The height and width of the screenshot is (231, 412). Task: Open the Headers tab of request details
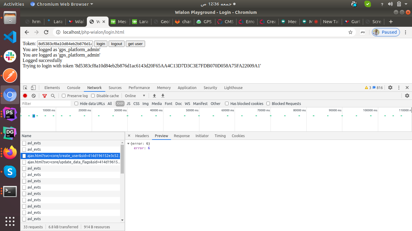(142, 136)
